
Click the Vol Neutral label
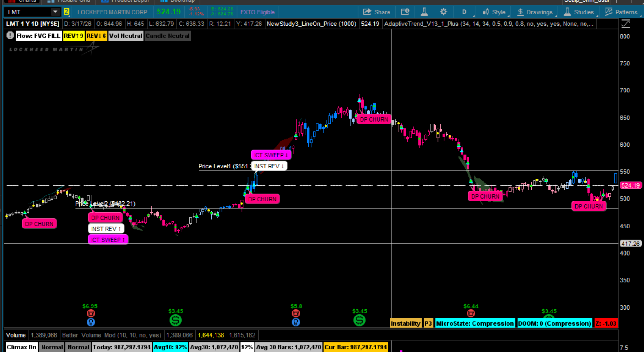pos(126,36)
